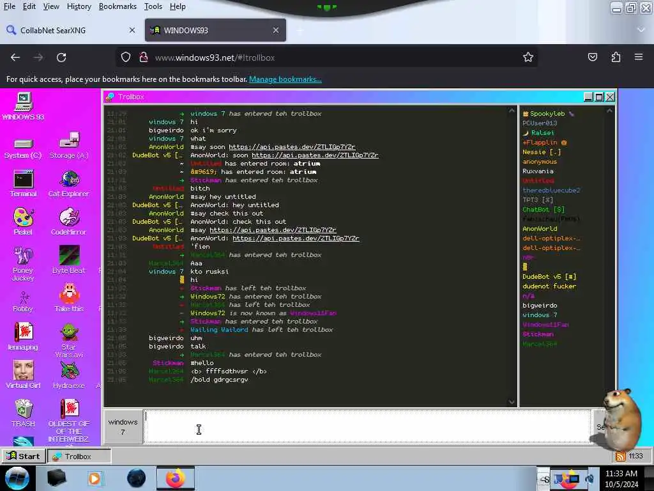Select user Ralsei in user list

(x=542, y=133)
